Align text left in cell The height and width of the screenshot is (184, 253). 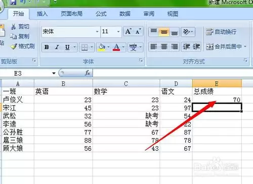coord(154,47)
